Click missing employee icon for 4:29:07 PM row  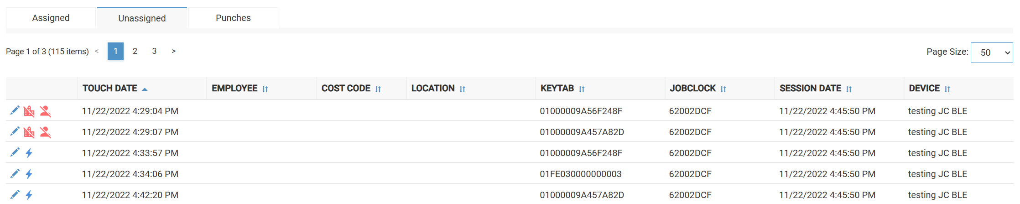click(45, 132)
